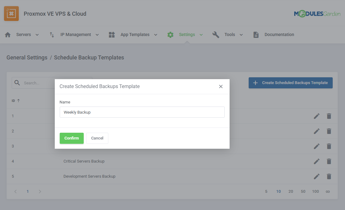This screenshot has width=345, height=210.
Task: Click the ID column header
Action: click(13, 101)
